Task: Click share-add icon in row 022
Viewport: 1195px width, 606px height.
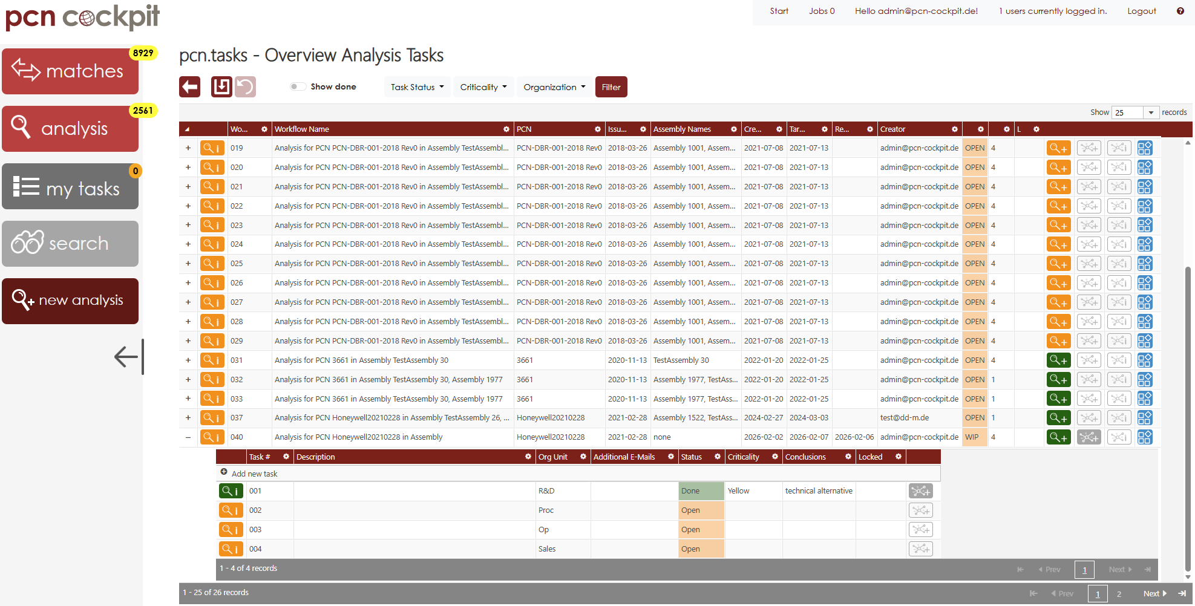Action: pyautogui.click(x=1089, y=206)
